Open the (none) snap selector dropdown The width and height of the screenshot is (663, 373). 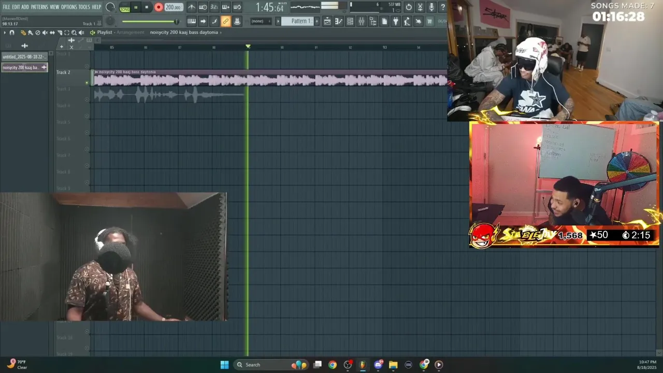click(261, 21)
